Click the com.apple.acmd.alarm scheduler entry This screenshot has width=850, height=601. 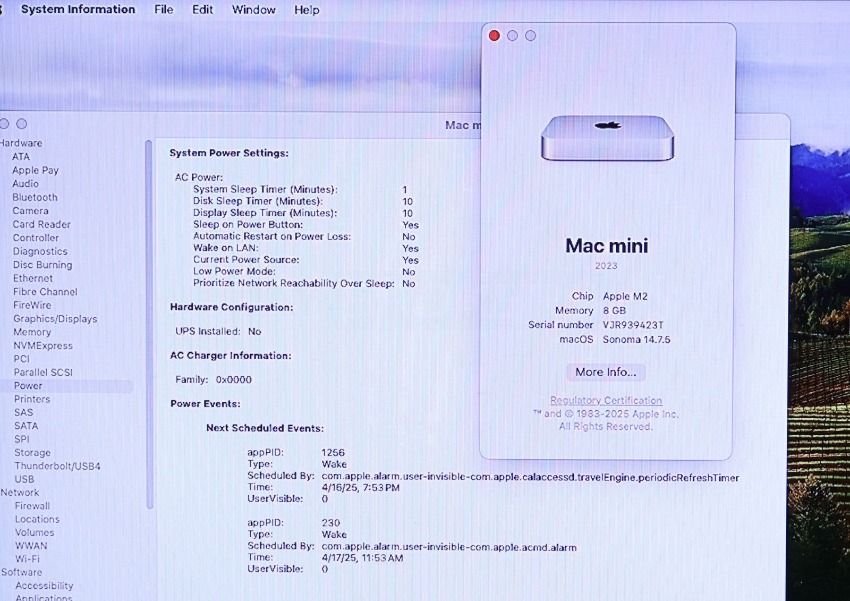click(x=449, y=547)
